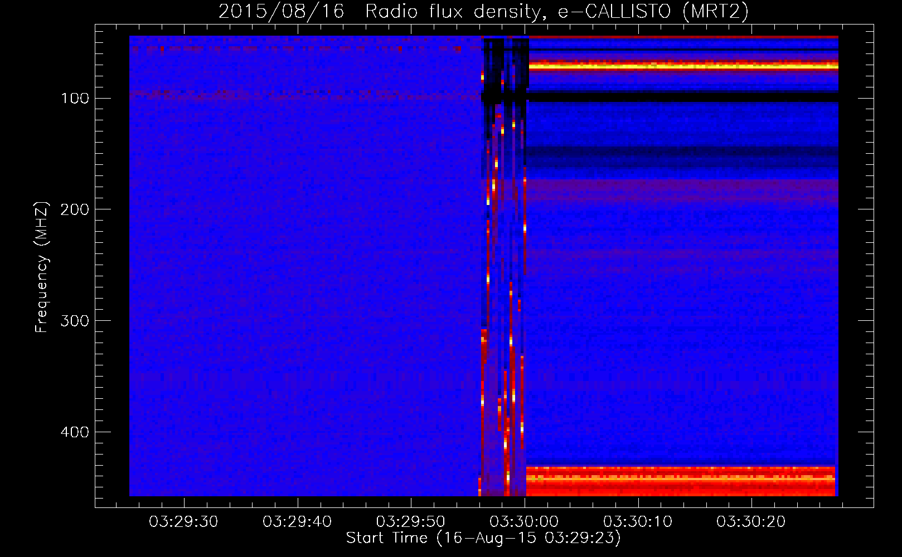Click the 200 frequency tick label
The width and height of the screenshot is (902, 557).
[74, 209]
